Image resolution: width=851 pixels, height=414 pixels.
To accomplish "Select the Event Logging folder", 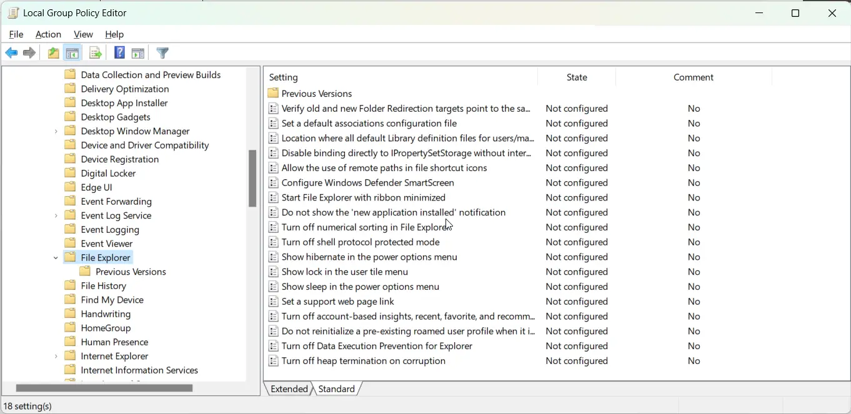I will coord(110,229).
